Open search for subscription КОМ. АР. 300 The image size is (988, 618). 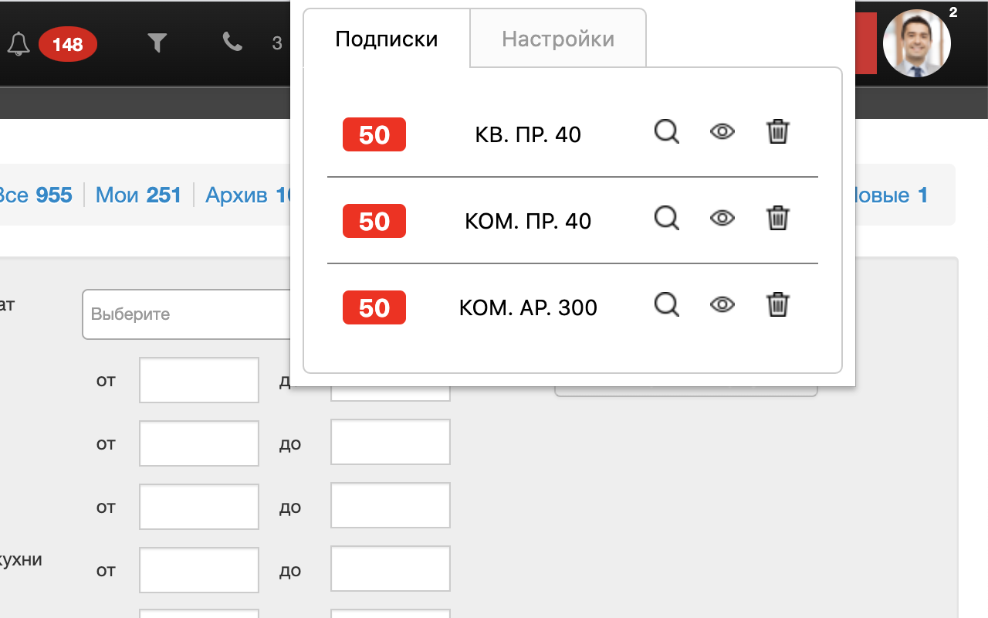(x=666, y=305)
